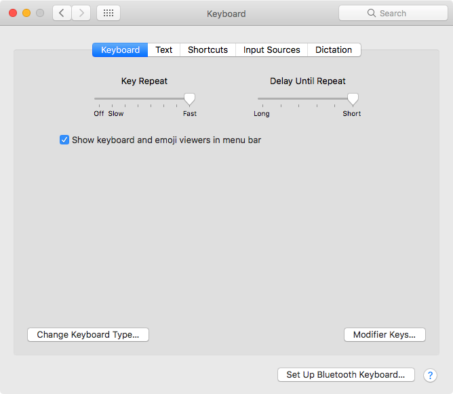Viewport: 453px width, 394px height.
Task: Switch to the Text tab
Action: (163, 50)
